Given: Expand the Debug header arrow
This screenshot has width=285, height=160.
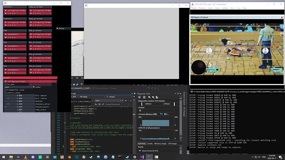Looking at the screenshot, I should coord(57,28).
